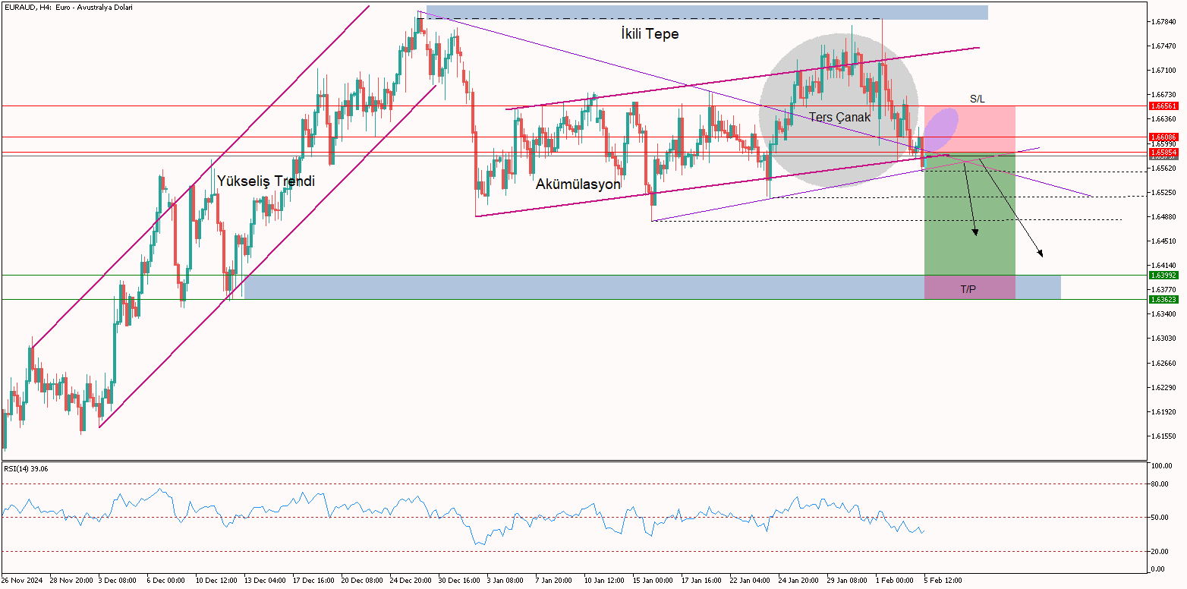Click the 3 Jan 08:00 time label
1187x589 pixels.
pyautogui.click(x=506, y=581)
